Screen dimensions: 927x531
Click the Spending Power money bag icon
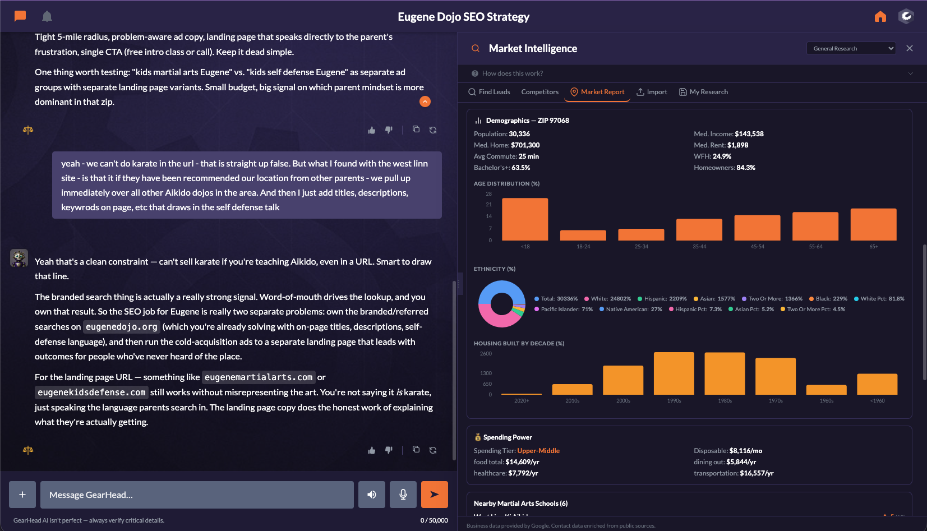point(478,437)
